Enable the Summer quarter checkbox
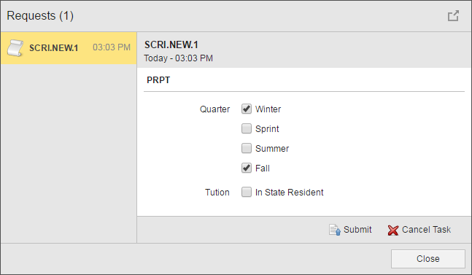The image size is (472, 275). pyautogui.click(x=247, y=148)
